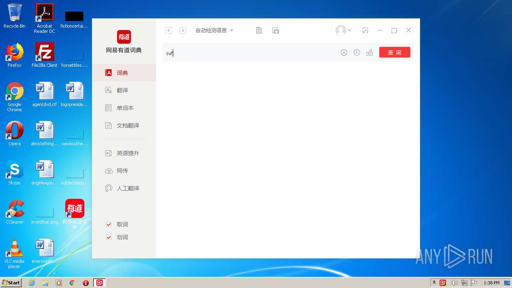
Task: Open 文档翻译 in the sidebar
Action: pyautogui.click(x=124, y=126)
